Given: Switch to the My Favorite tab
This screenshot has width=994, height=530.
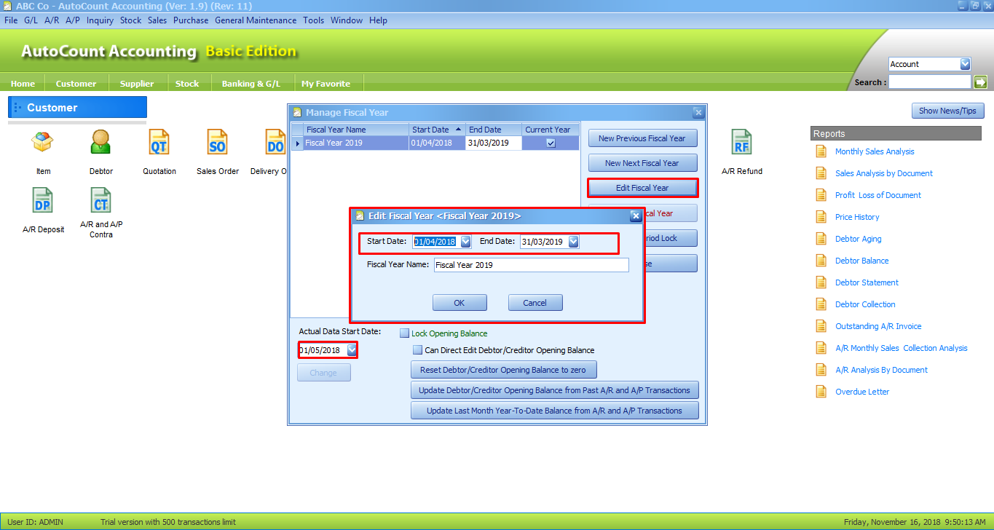Looking at the screenshot, I should pyautogui.click(x=326, y=84).
